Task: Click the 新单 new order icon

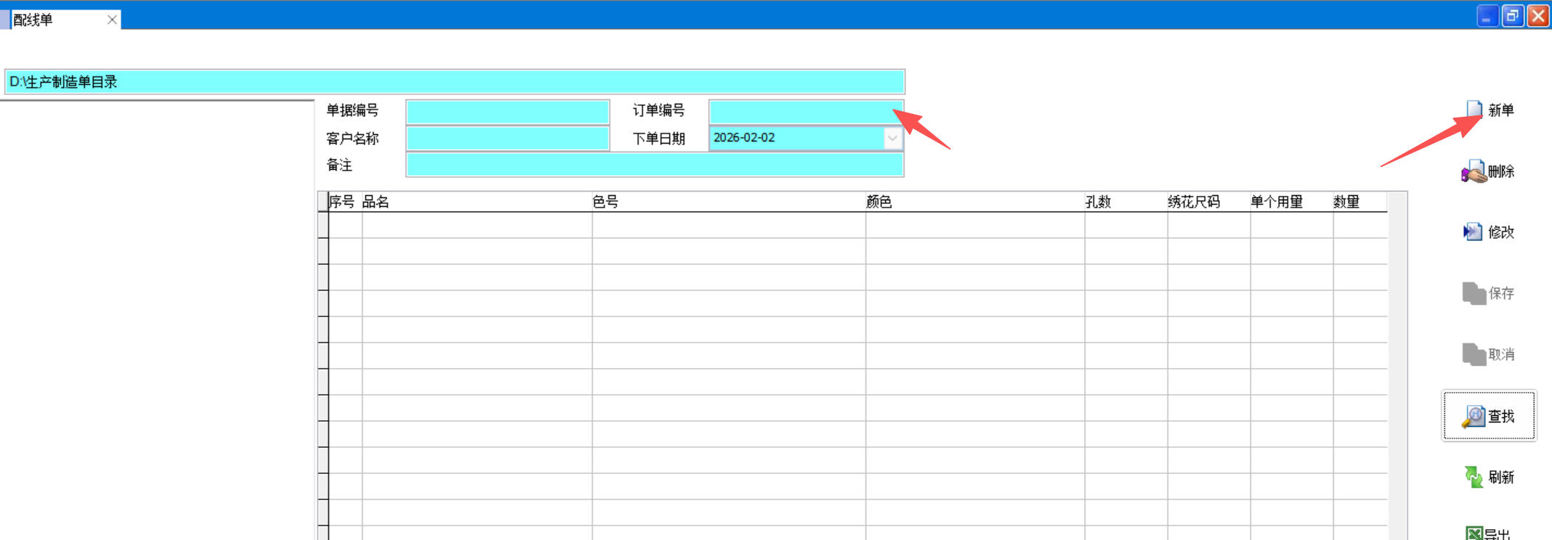Action: point(1474,110)
